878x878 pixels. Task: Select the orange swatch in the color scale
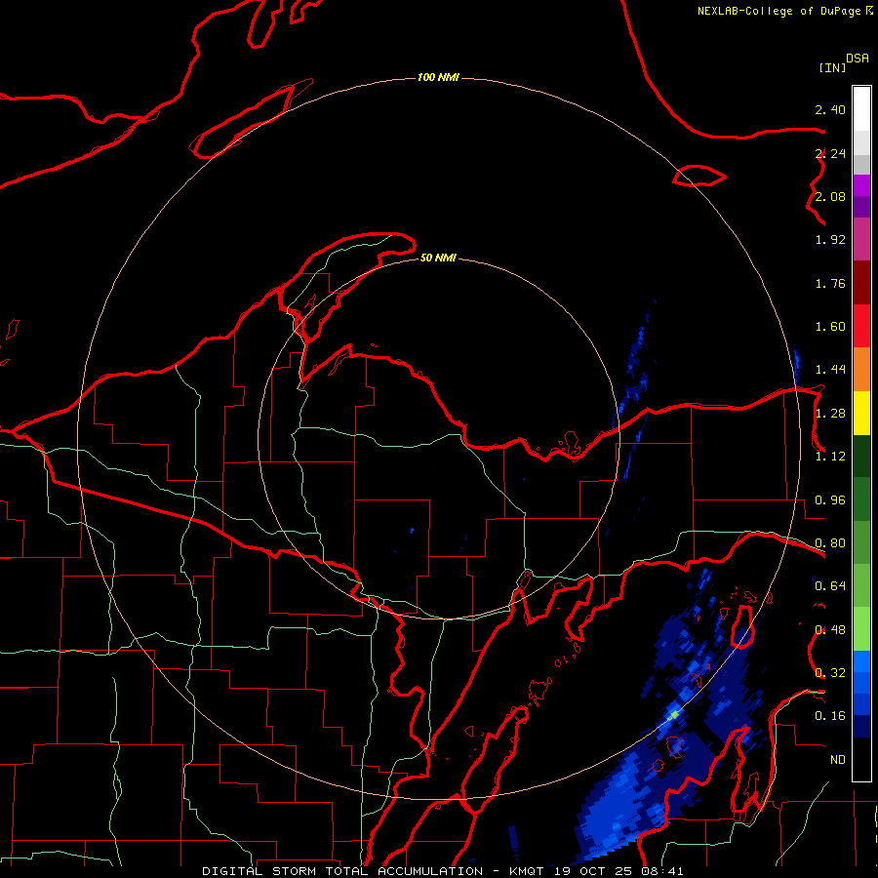tap(861, 370)
